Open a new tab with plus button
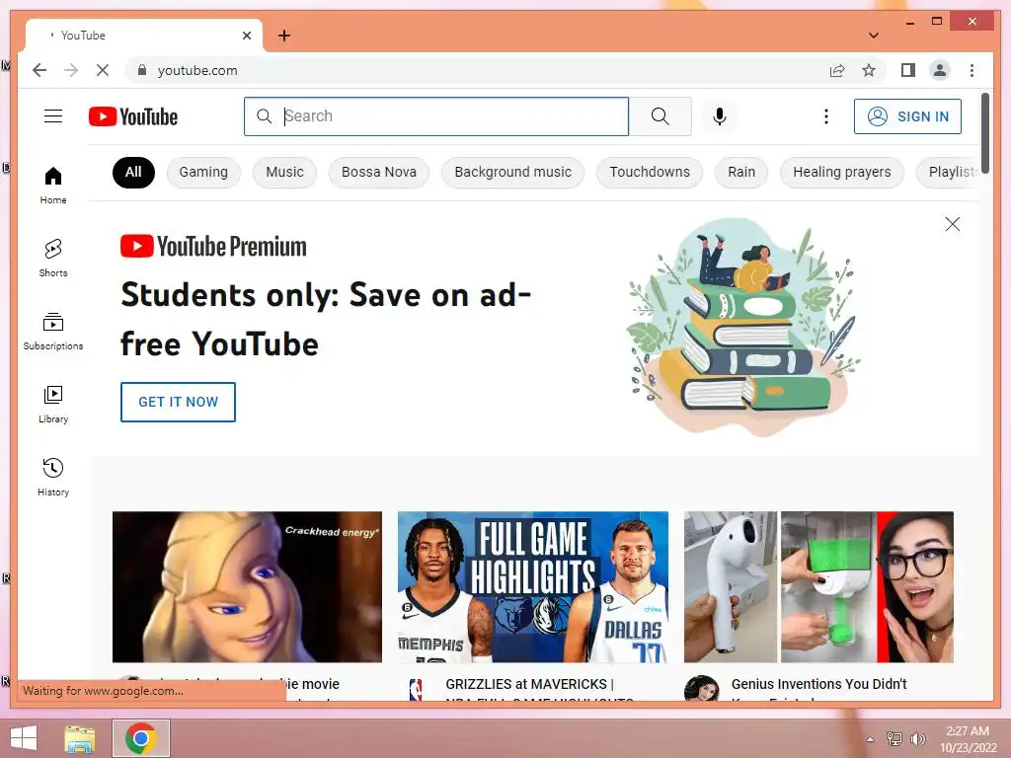The image size is (1011, 758). 284,36
